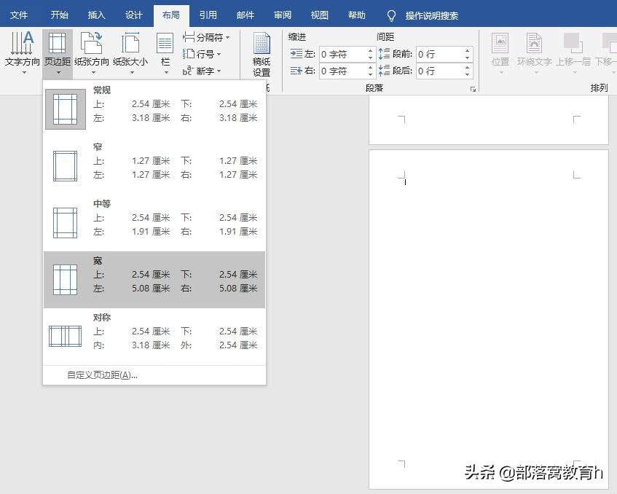Image resolution: width=617 pixels, height=494 pixels.
Task: Open the 纸张大小 paper size tool
Action: pos(130,53)
